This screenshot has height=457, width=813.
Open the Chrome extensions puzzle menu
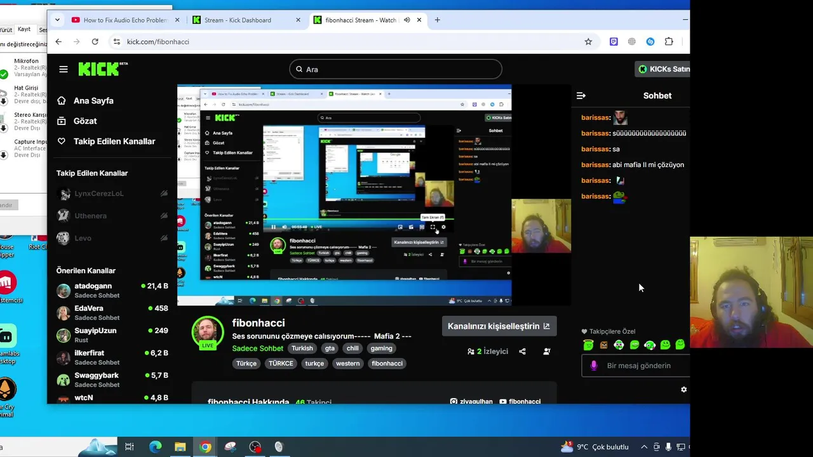tap(669, 41)
